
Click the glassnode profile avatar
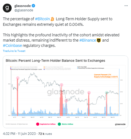7,8
